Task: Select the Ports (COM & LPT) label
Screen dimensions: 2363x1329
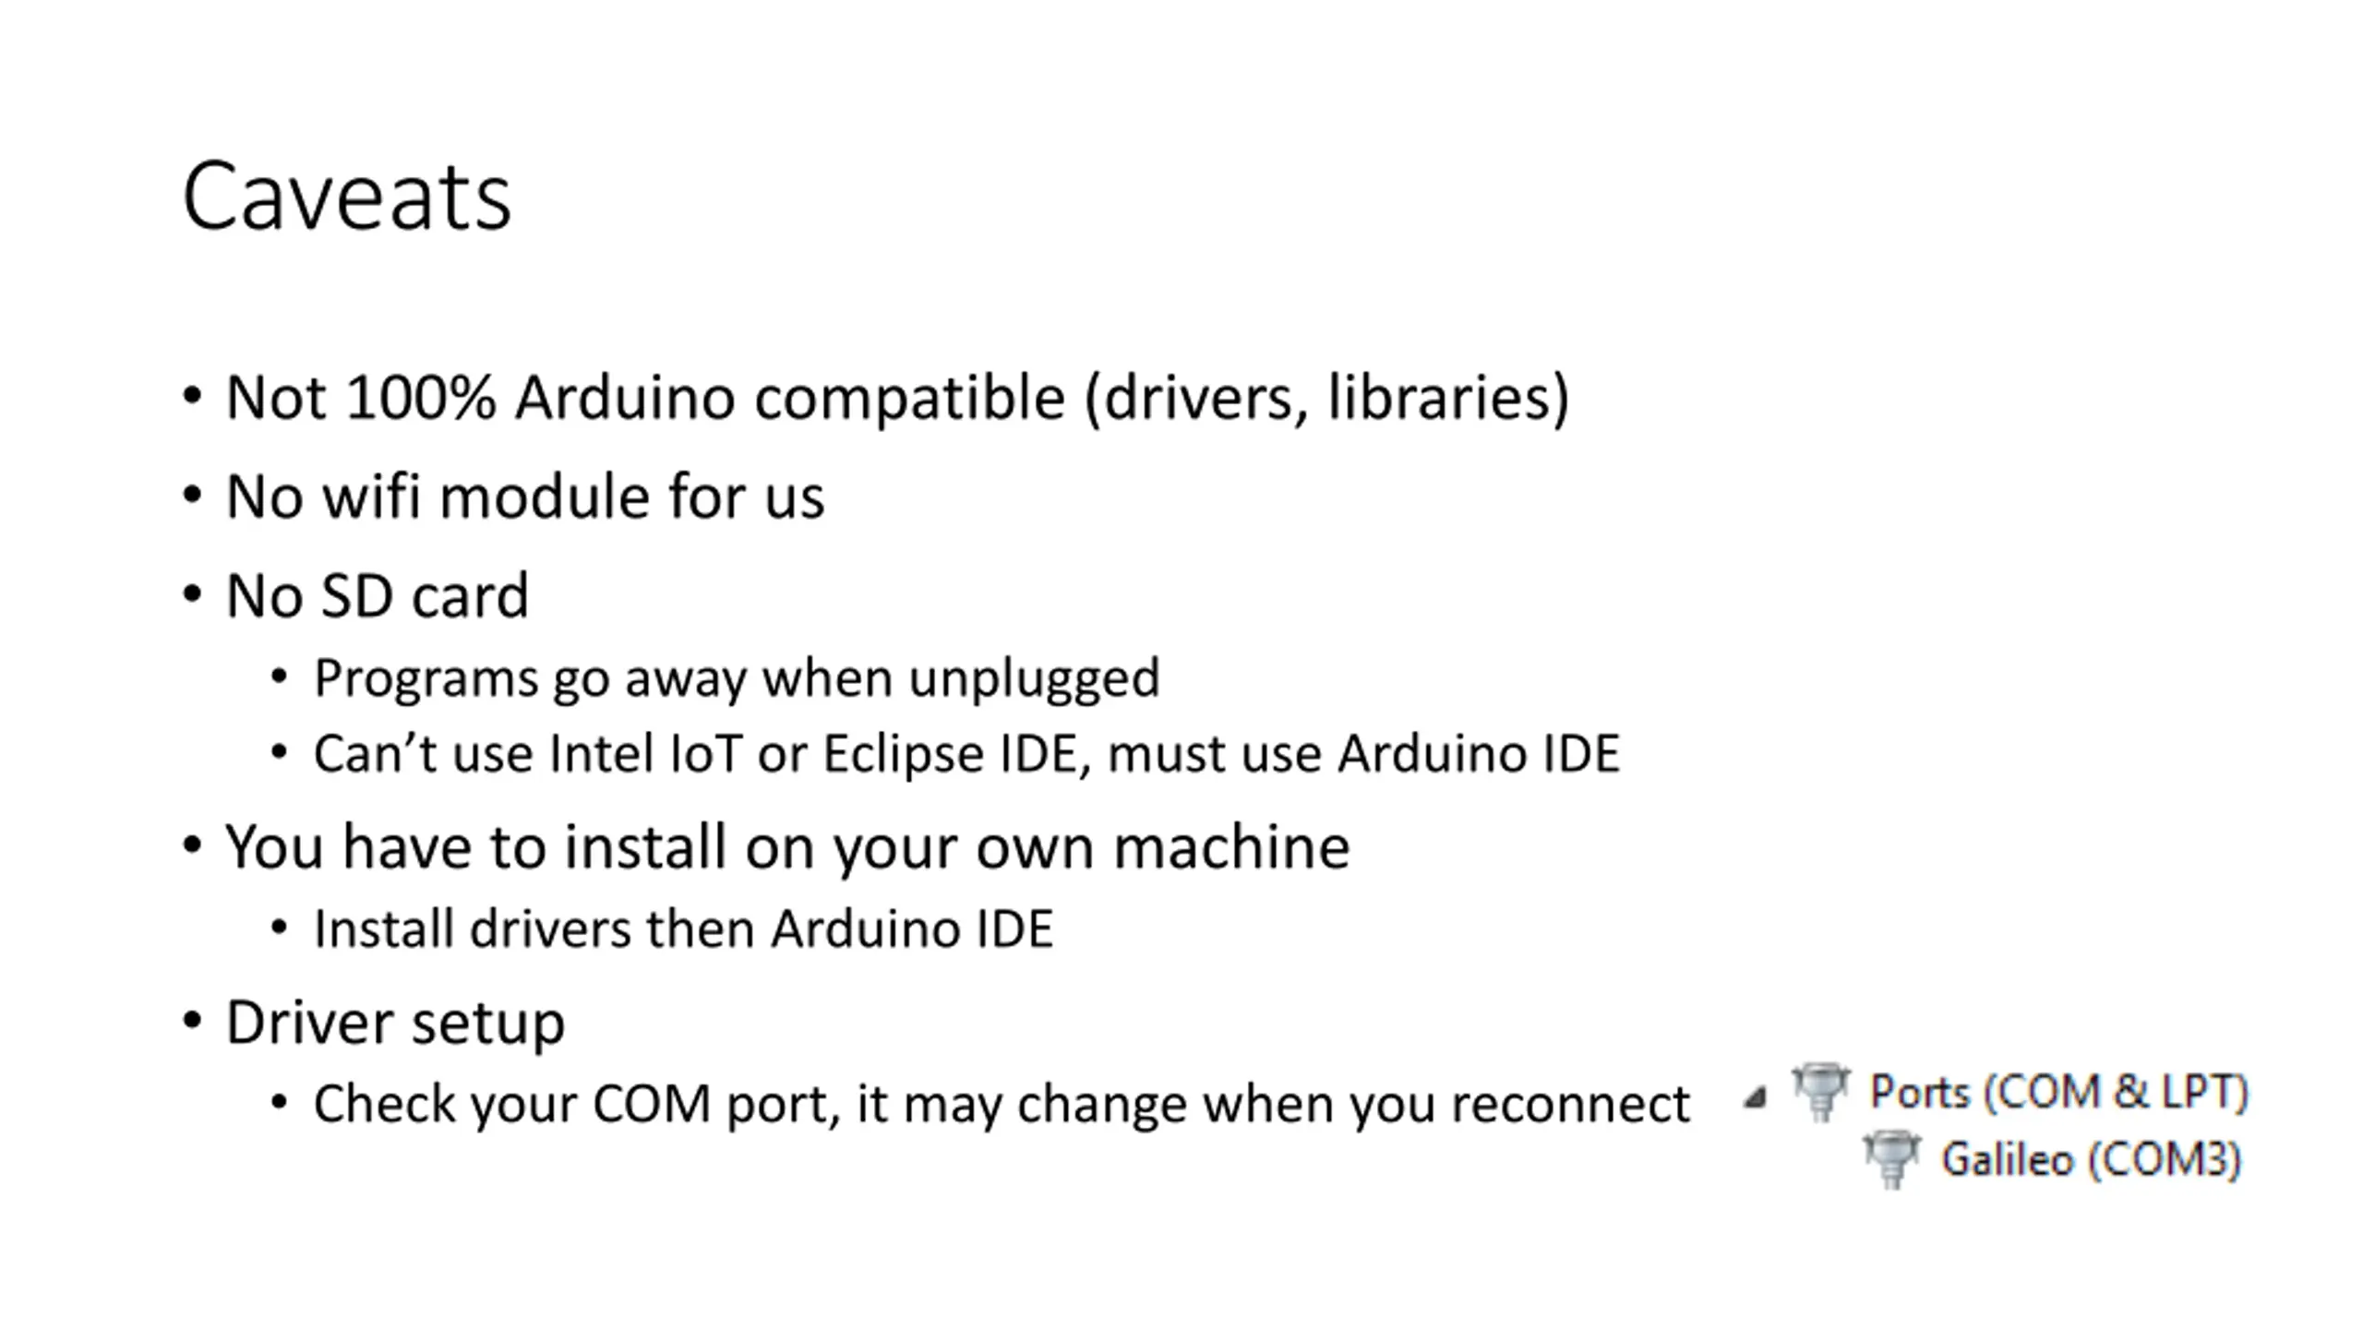Action: (x=2059, y=1093)
